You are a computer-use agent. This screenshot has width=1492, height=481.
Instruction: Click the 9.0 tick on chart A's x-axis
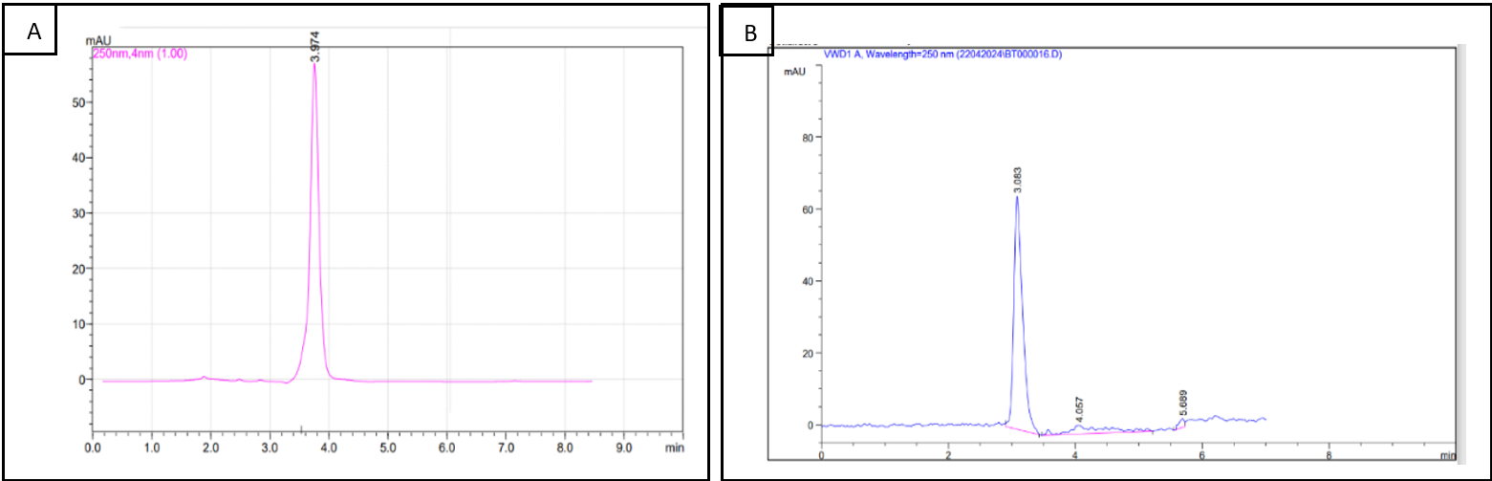click(x=624, y=447)
